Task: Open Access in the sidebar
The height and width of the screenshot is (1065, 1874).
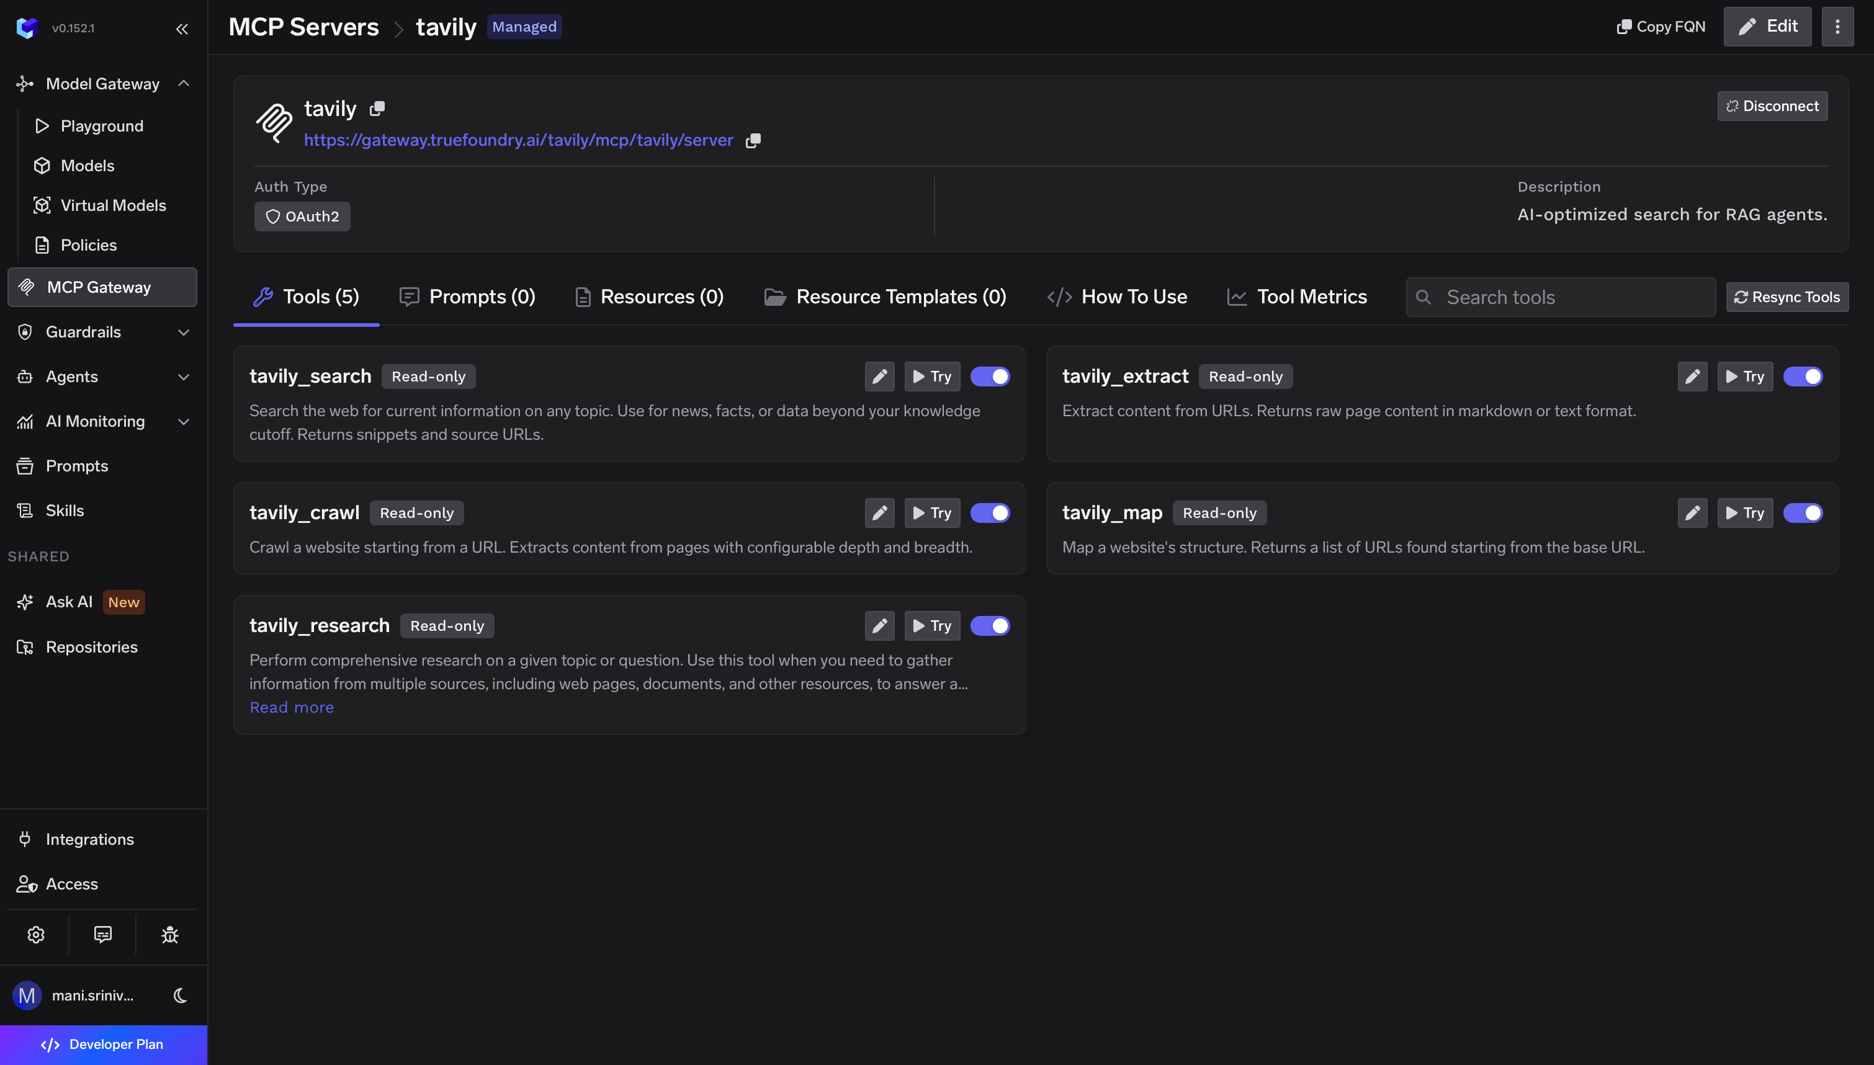Action: (72, 885)
